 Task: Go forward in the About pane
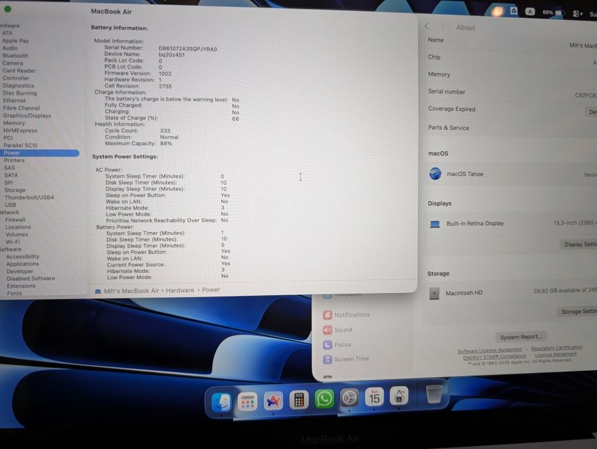tap(442, 26)
